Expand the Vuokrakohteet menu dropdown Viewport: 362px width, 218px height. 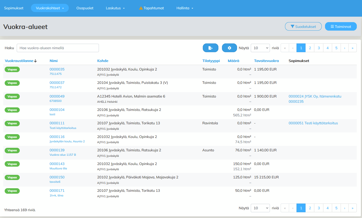click(50, 8)
